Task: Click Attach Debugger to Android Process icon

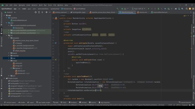Action: point(168,9)
